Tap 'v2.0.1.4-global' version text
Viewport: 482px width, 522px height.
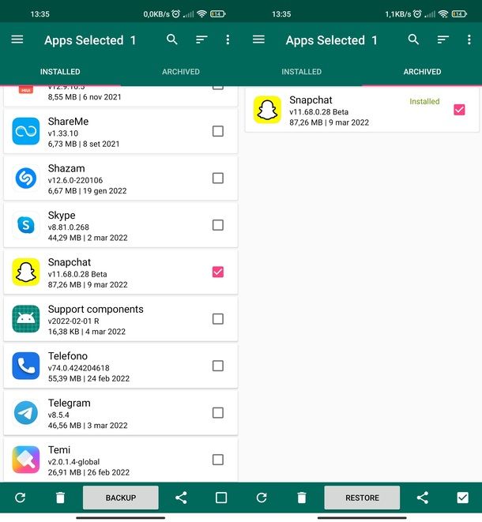coord(73,462)
